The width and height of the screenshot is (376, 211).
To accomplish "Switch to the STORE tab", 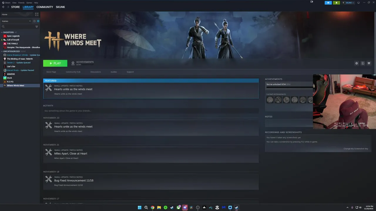I will tap(16, 7).
